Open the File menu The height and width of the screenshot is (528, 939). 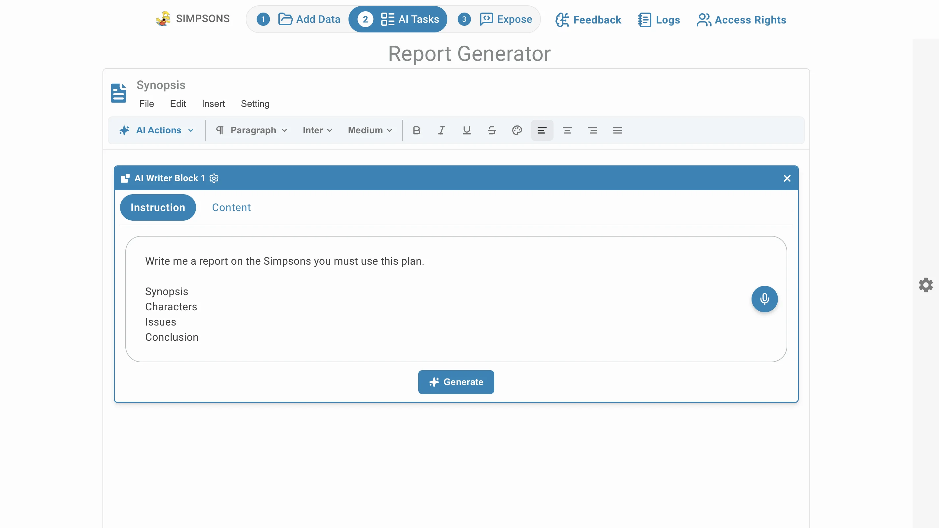[146, 104]
